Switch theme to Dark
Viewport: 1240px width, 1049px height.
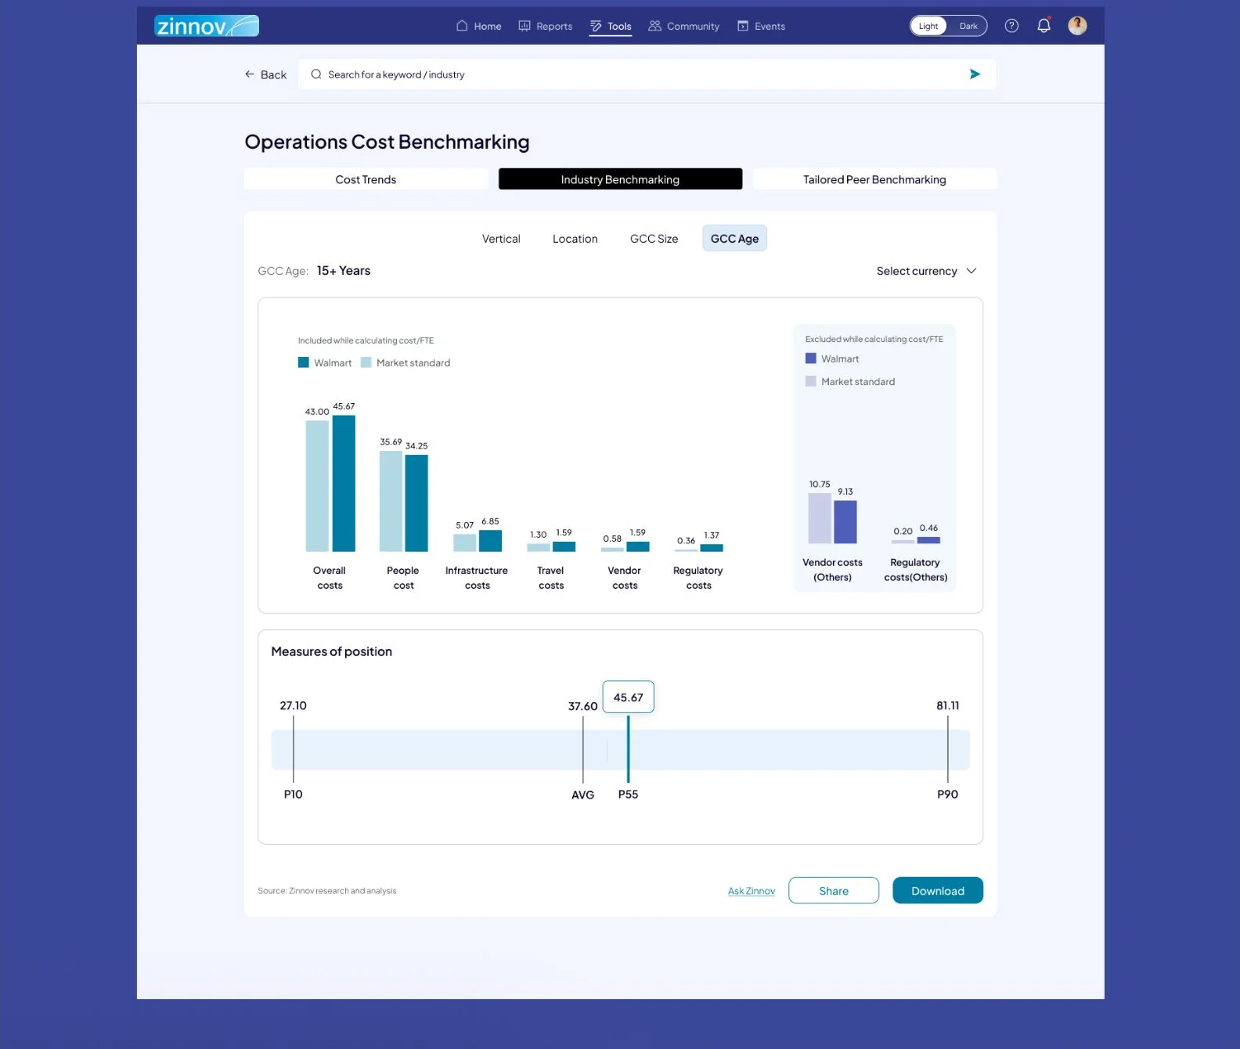968,26
